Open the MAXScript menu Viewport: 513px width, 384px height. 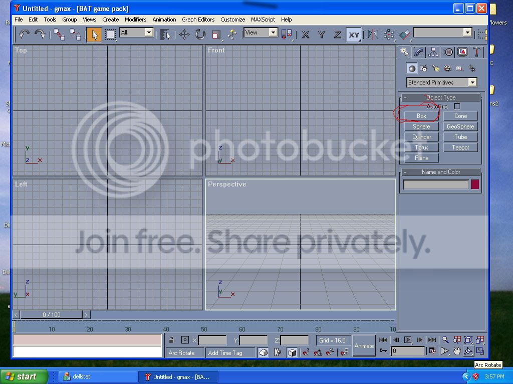pyautogui.click(x=263, y=19)
